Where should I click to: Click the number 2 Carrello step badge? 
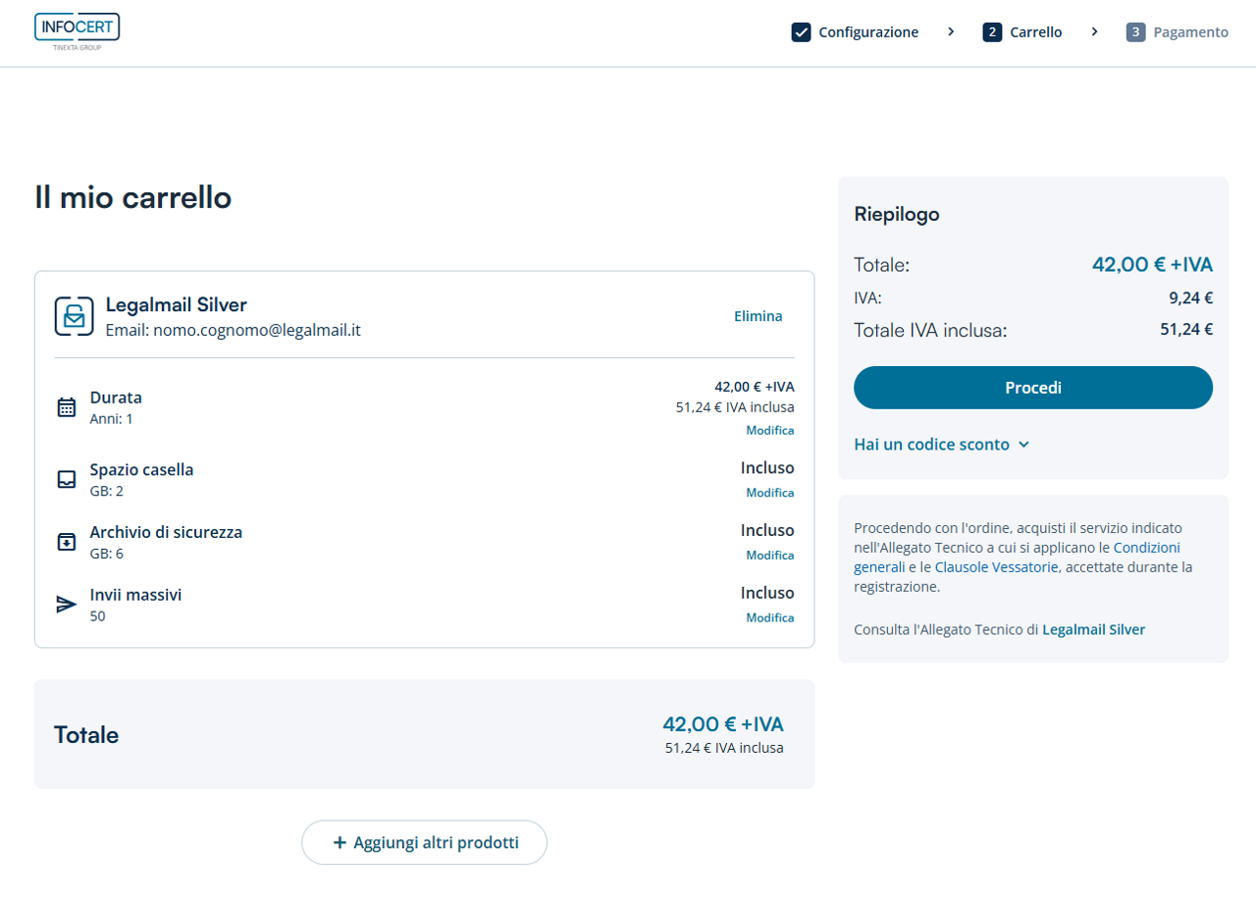tap(992, 32)
